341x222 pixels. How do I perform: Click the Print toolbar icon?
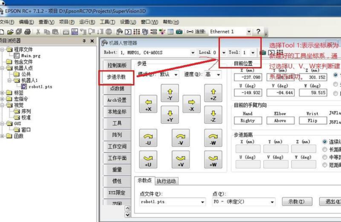click(27, 32)
